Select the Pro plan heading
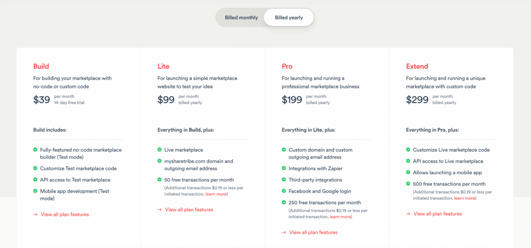 pyautogui.click(x=287, y=66)
